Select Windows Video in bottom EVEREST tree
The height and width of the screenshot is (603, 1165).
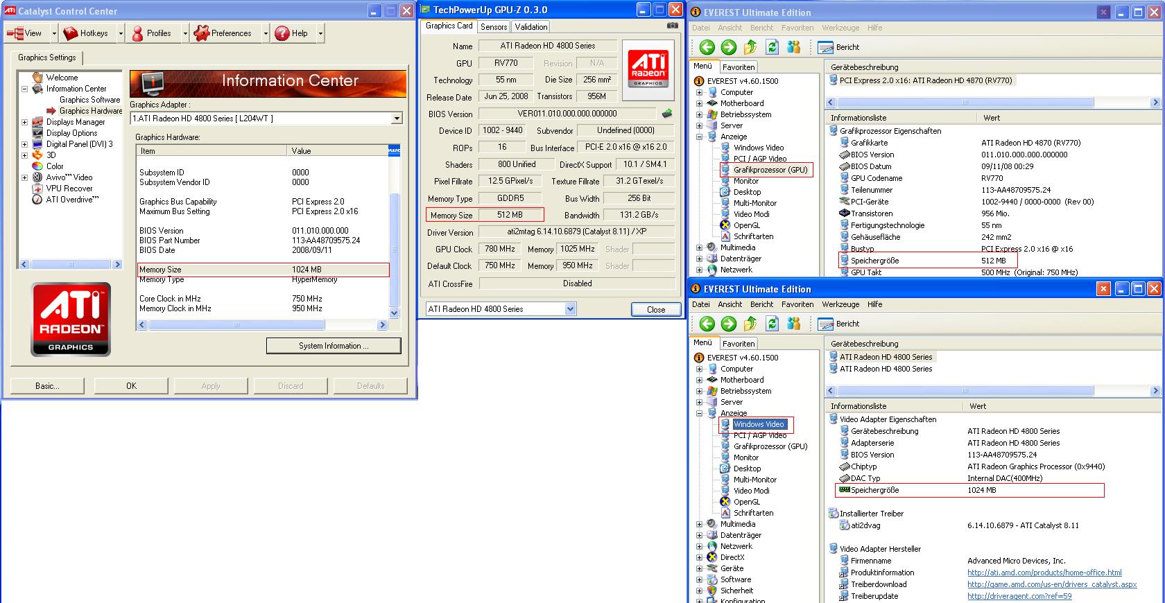pos(759,424)
